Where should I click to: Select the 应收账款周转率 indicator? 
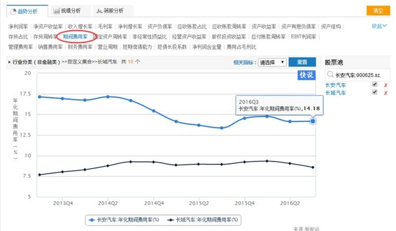(x=229, y=26)
